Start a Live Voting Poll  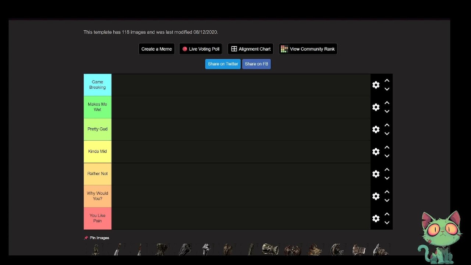coord(201,49)
